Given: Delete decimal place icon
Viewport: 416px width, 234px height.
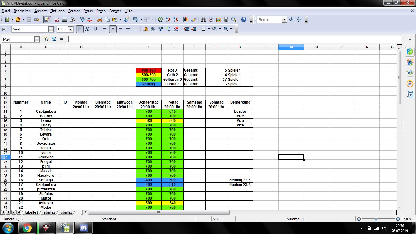Looking at the screenshot, I should tap(176, 29).
